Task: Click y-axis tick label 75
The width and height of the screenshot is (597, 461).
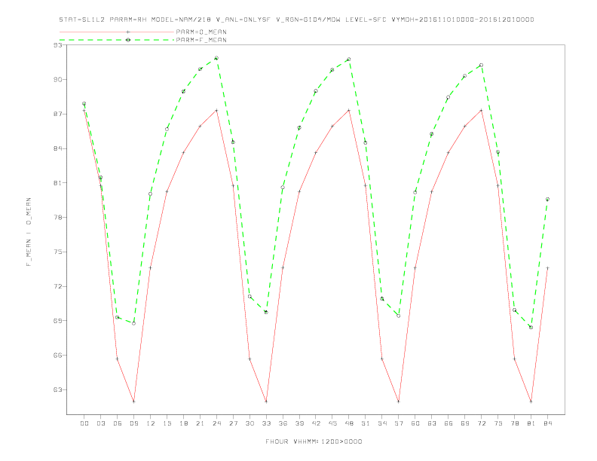Action: pos(58,252)
